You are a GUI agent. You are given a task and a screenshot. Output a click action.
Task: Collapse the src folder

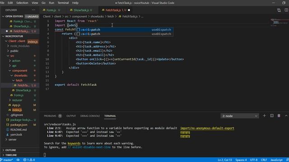(x=8, y=56)
